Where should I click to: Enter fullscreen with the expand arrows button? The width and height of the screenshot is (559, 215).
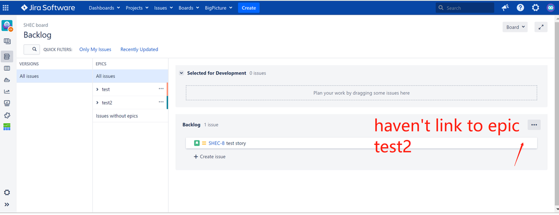[541, 27]
